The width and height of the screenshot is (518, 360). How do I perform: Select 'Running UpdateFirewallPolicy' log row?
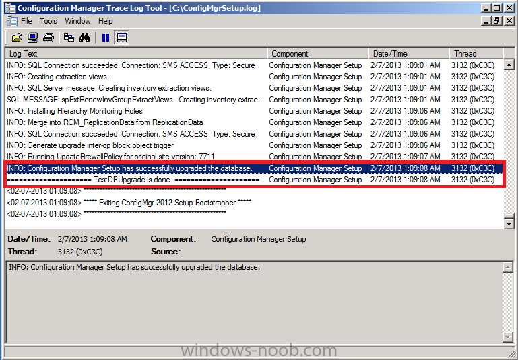click(254, 156)
